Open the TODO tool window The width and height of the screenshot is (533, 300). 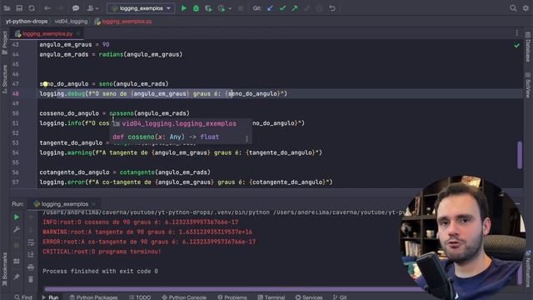[140, 297]
